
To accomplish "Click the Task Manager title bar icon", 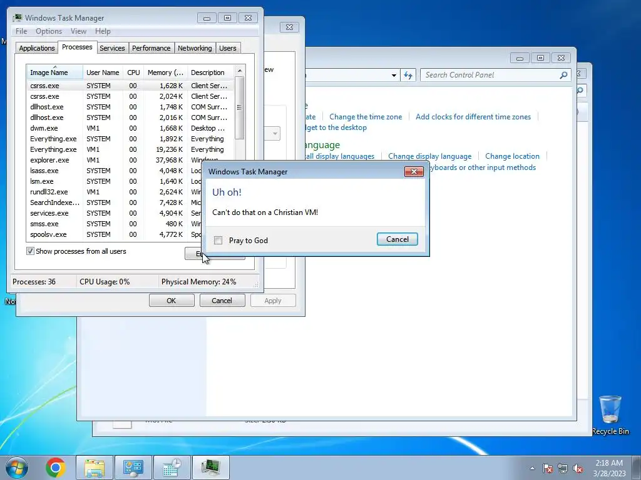I will (17, 17).
